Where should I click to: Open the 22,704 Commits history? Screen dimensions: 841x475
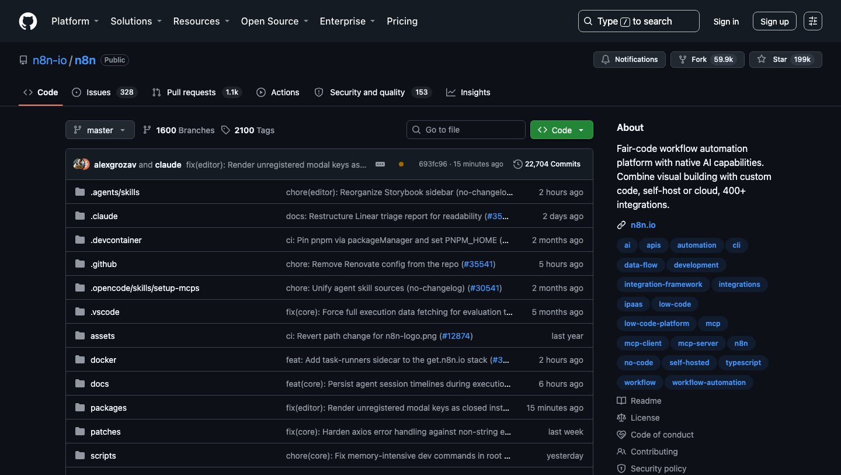click(x=547, y=164)
